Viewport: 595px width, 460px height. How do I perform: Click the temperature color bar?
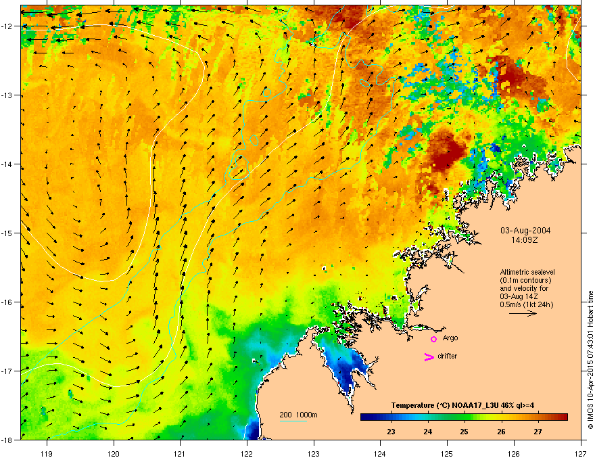[464, 417]
